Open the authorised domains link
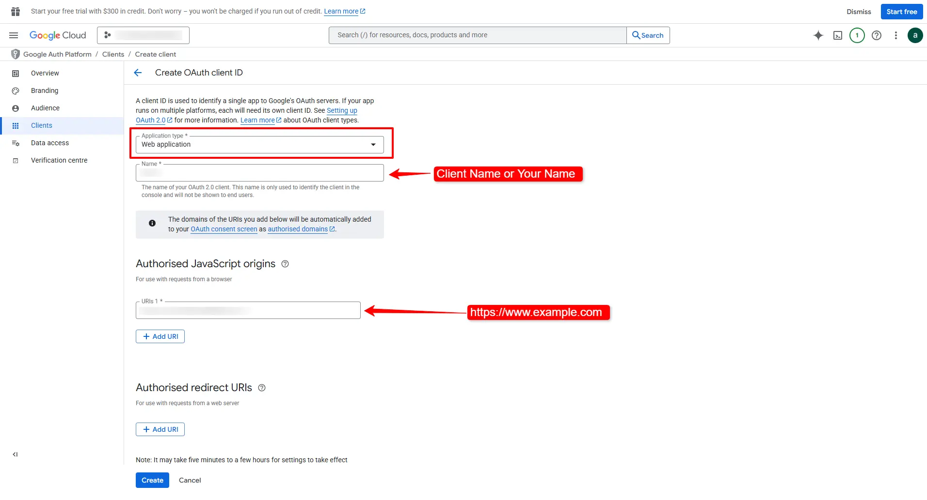This screenshot has height=500, width=927. coord(301,229)
